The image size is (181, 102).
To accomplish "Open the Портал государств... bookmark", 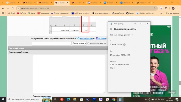I will tap(60, 13).
